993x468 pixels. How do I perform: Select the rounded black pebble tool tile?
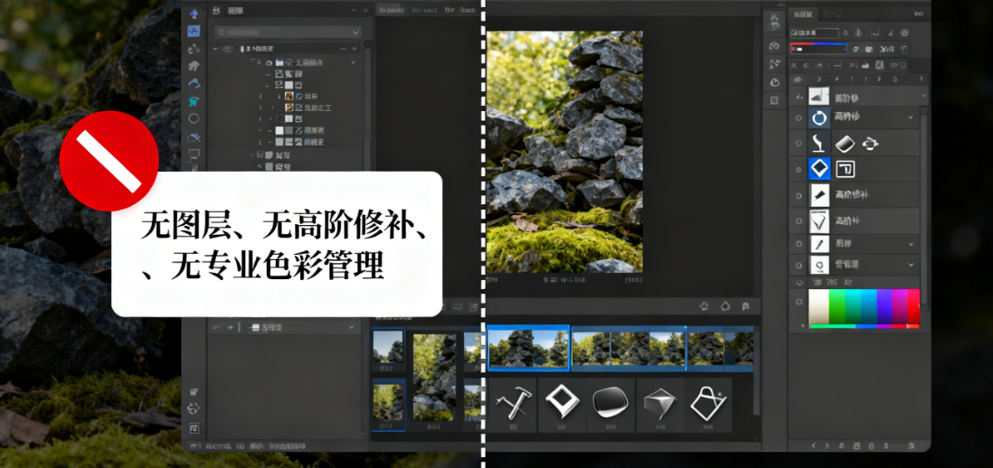(610, 405)
